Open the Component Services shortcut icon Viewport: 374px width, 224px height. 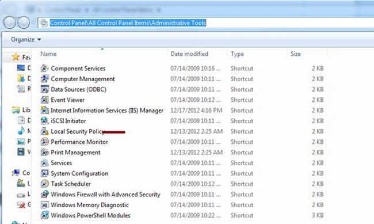point(45,69)
